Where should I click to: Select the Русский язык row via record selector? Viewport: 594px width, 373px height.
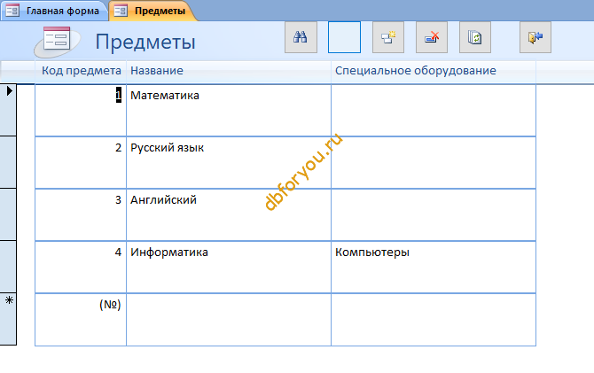[x=8, y=162]
